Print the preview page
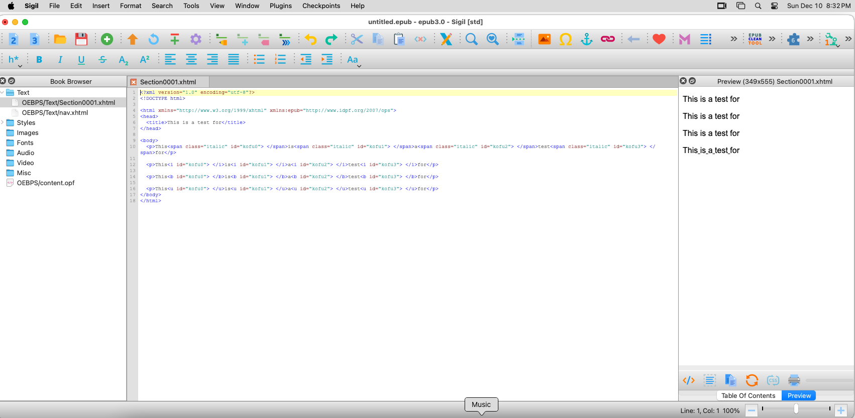This screenshot has width=855, height=418. tap(794, 380)
